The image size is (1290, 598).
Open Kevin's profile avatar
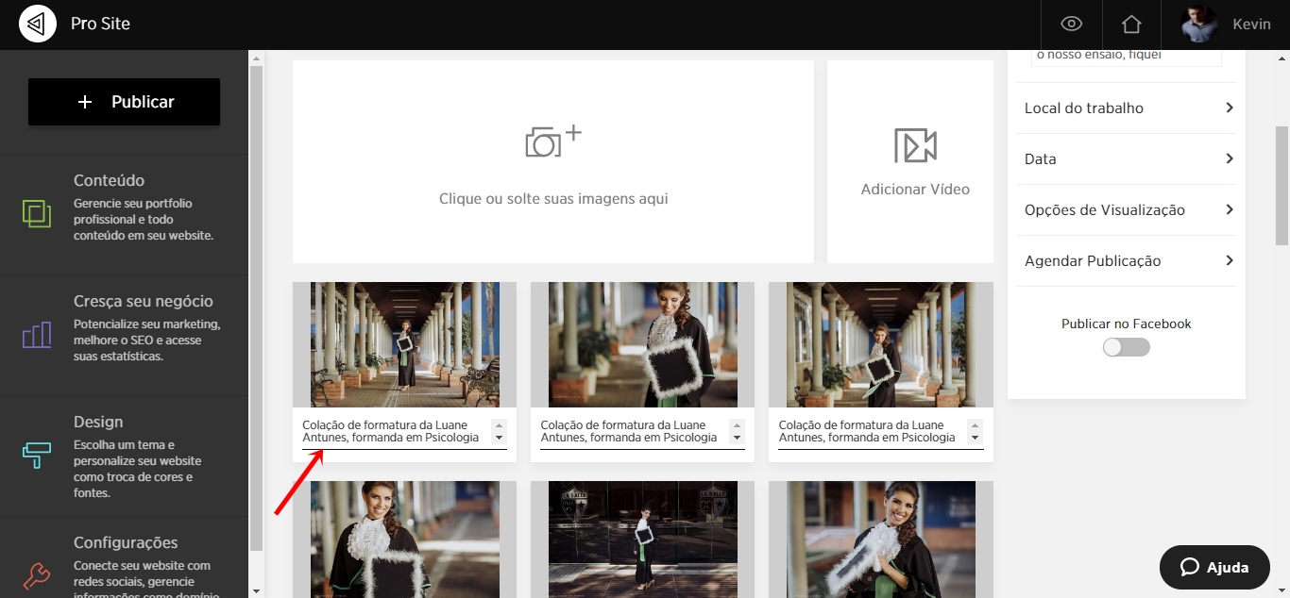(x=1199, y=25)
